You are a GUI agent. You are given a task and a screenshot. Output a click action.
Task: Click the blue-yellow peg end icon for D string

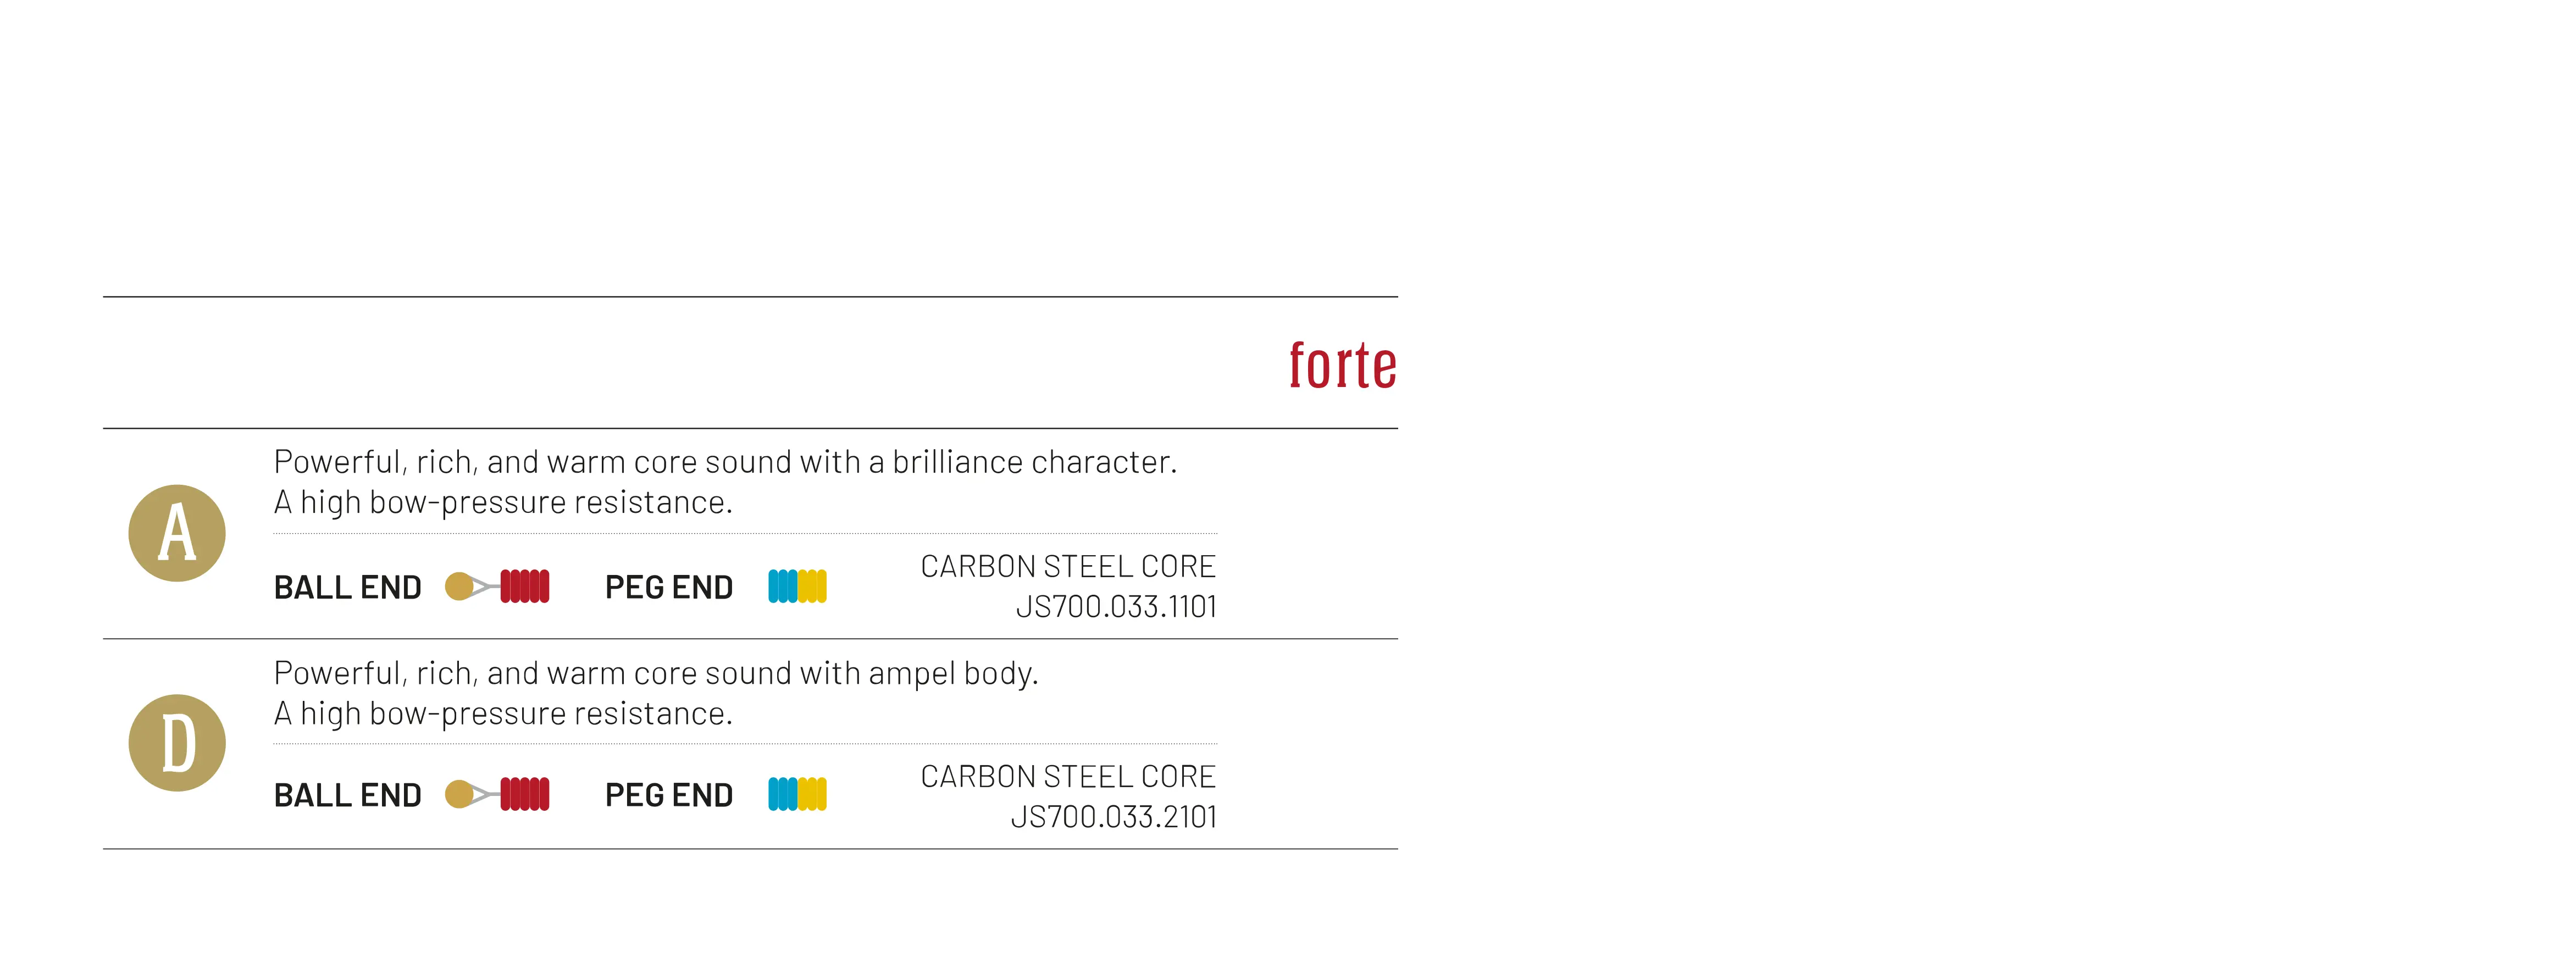point(797,794)
